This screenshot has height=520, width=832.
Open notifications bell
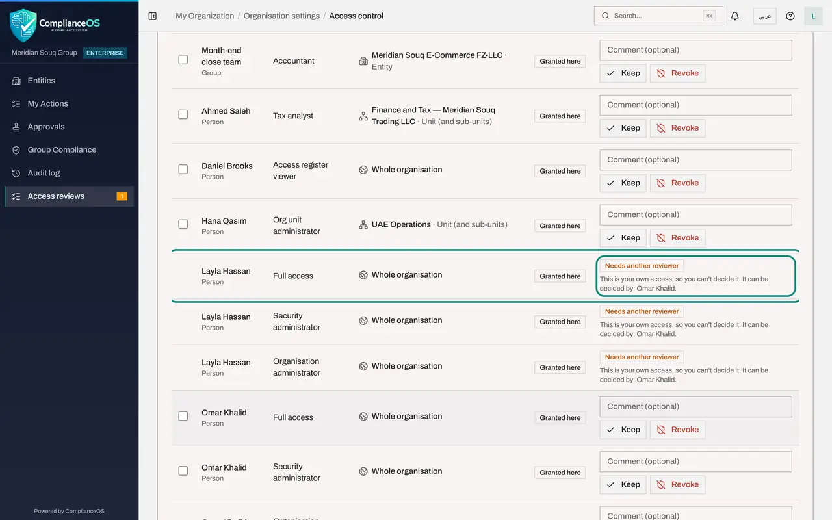[x=735, y=16]
